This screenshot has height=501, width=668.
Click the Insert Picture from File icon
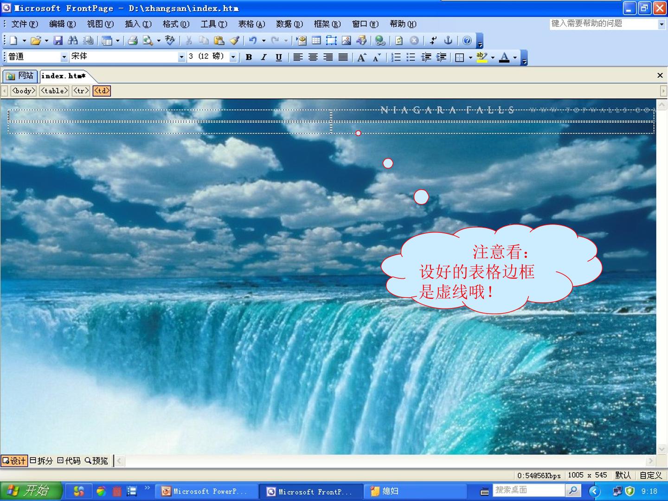346,41
